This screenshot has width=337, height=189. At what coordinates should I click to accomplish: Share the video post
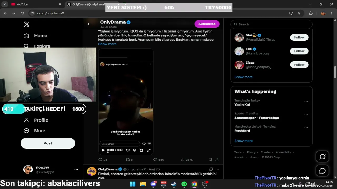(217, 160)
